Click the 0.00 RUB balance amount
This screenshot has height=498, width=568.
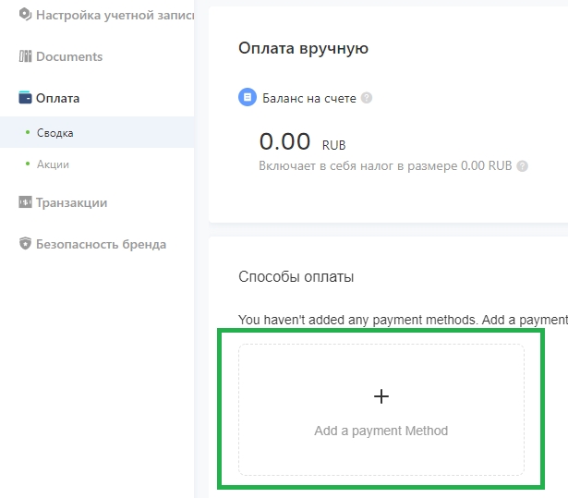[303, 141]
